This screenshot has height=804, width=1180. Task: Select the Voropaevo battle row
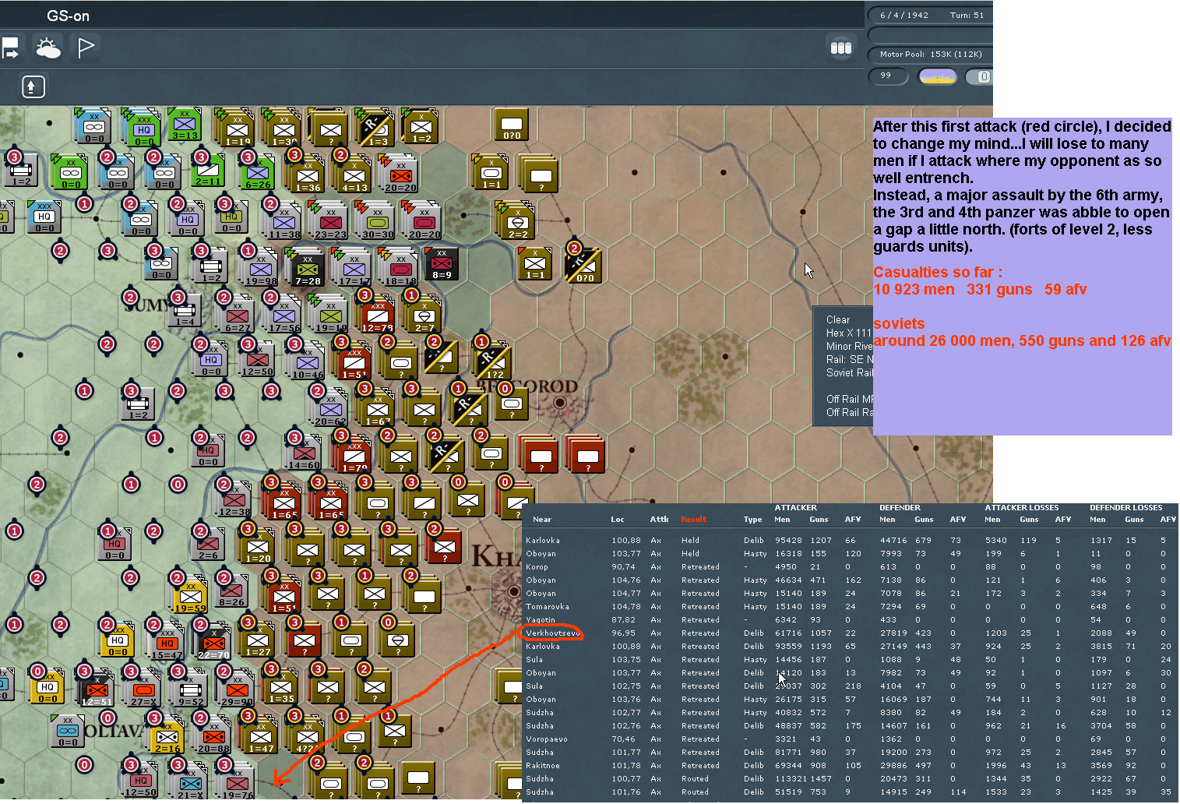(849, 739)
